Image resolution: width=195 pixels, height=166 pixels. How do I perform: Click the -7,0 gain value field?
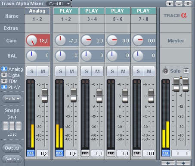pos(73,41)
